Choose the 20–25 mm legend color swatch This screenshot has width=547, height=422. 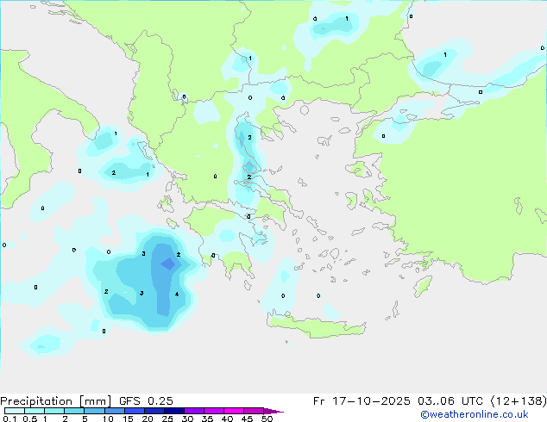coord(154,411)
